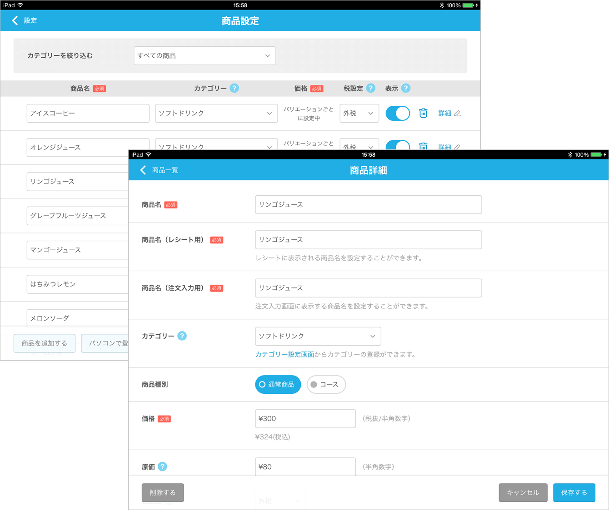The height and width of the screenshot is (510, 609).
Task: Click the help icon next to 表示 header
Action: (x=406, y=88)
